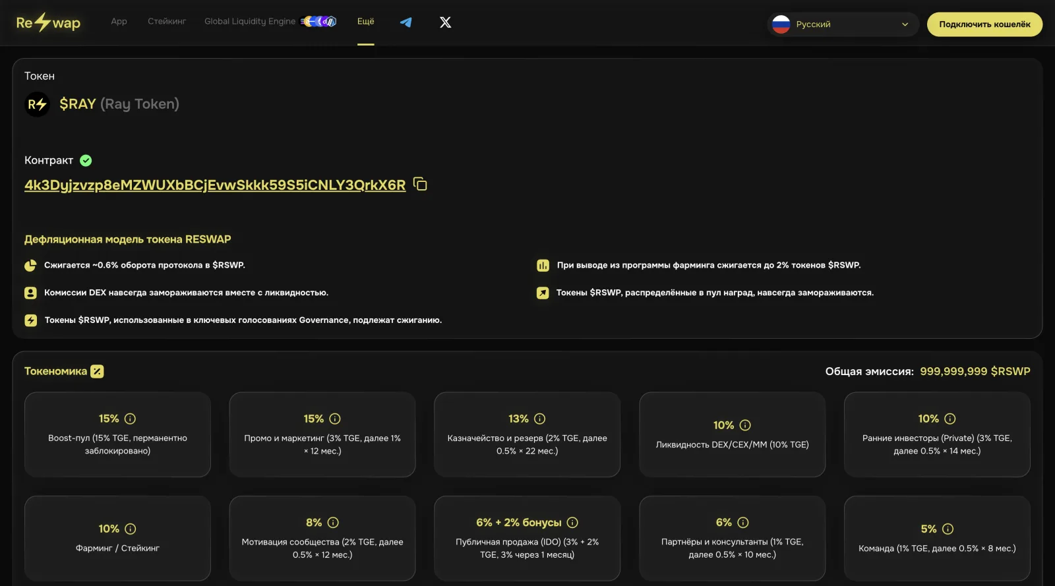This screenshot has width=1055, height=586.
Task: Click the percent icon beside Токеномика
Action: coord(97,371)
